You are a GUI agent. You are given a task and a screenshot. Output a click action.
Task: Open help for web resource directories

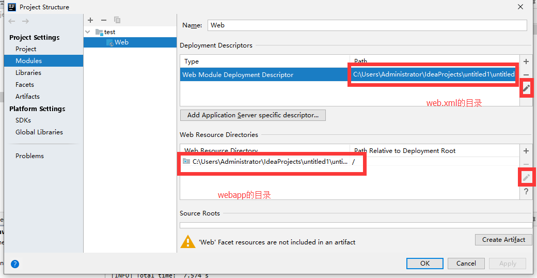[526, 192]
